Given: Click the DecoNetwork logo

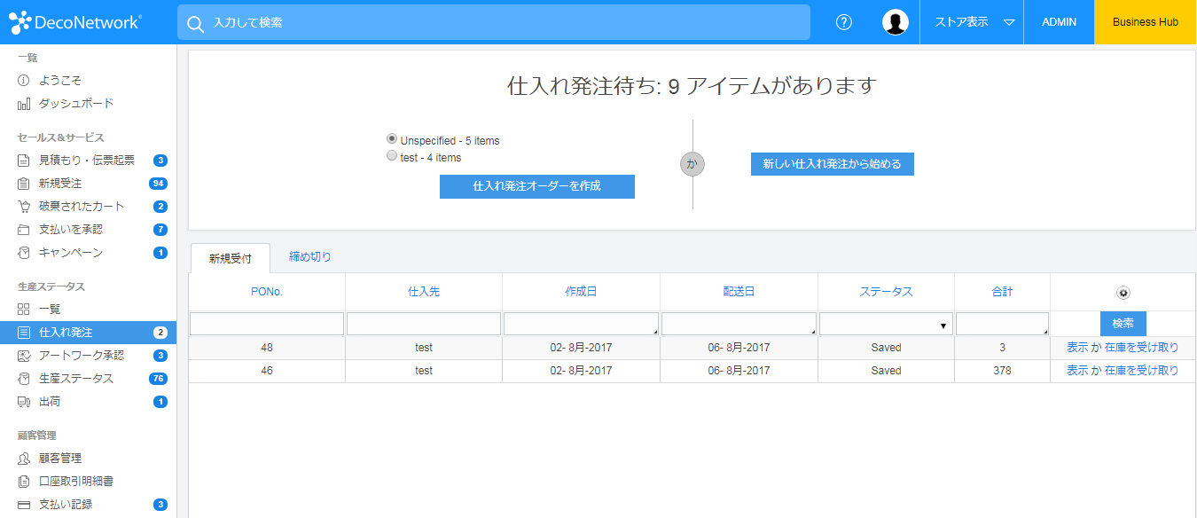Looking at the screenshot, I should tap(75, 22).
